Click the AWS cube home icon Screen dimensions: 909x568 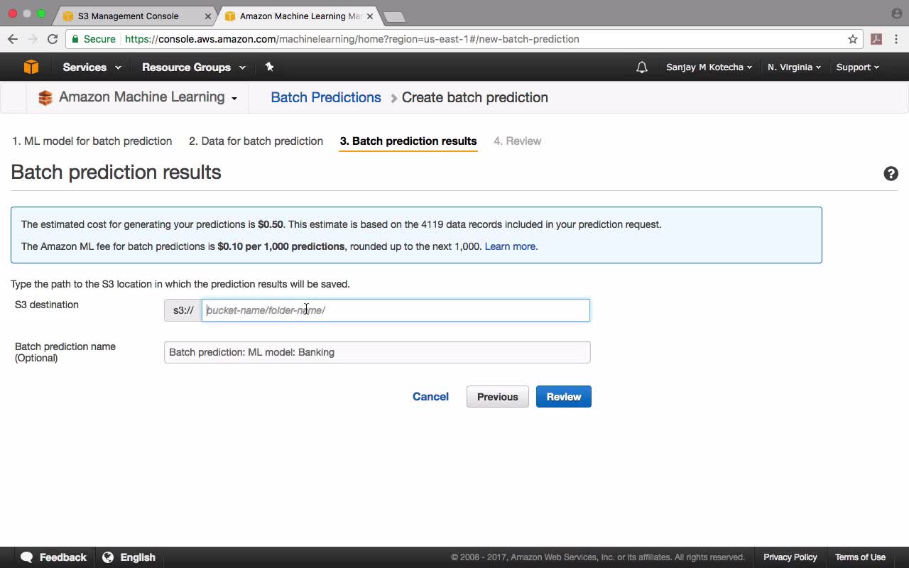[31, 67]
